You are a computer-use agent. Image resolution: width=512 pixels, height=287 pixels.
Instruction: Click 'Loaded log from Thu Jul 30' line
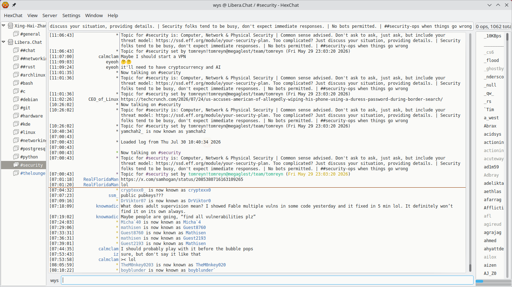pos(171,142)
